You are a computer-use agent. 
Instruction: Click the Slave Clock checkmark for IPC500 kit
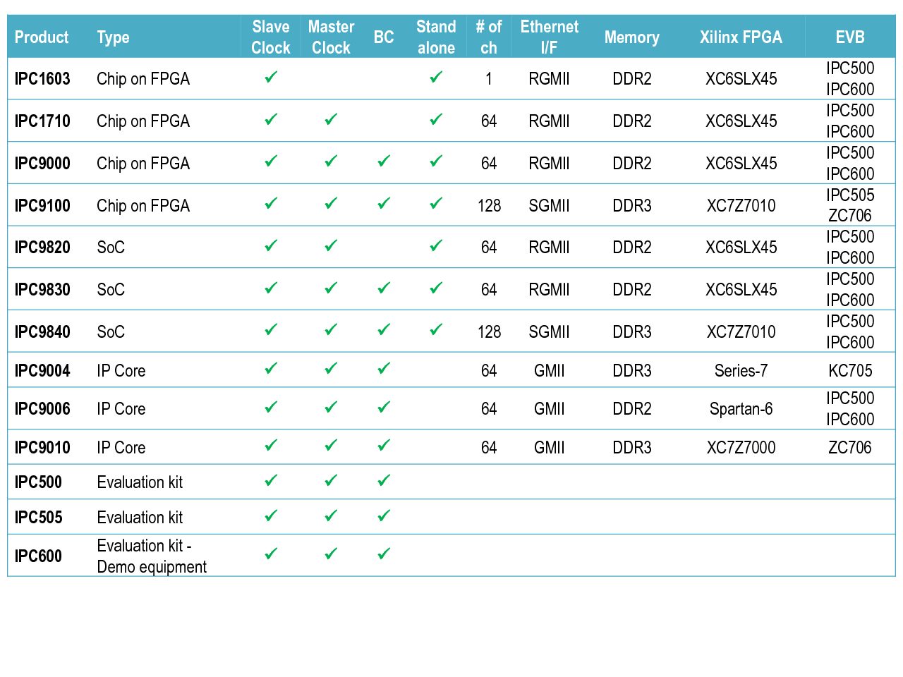coord(271,480)
